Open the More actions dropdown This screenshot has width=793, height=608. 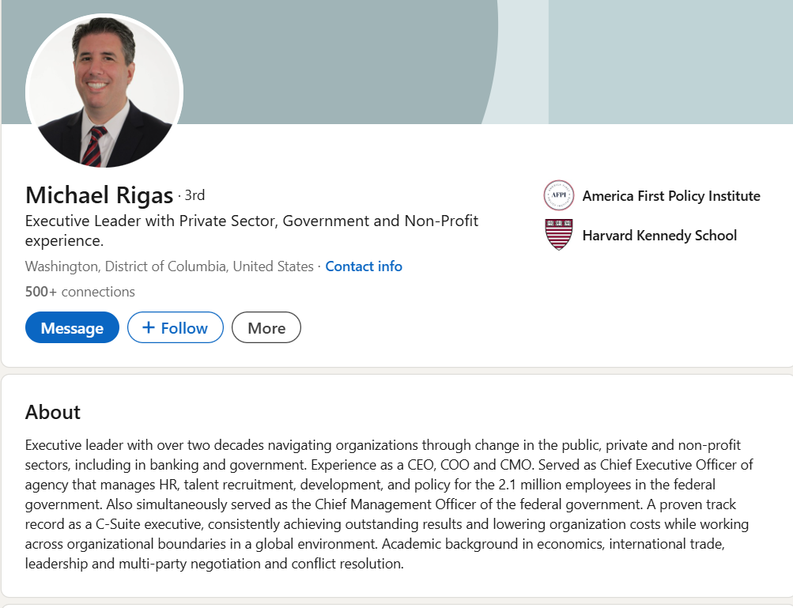click(266, 328)
